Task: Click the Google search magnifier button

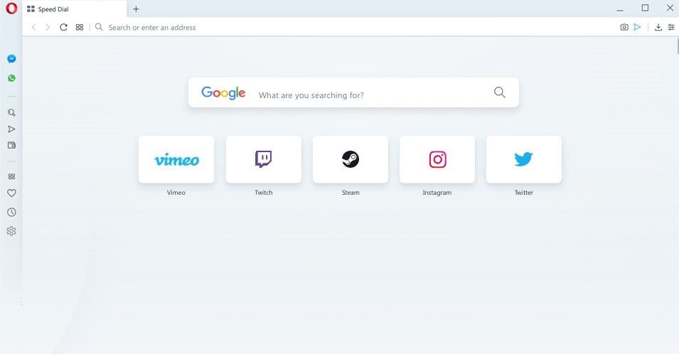Action: [x=500, y=92]
